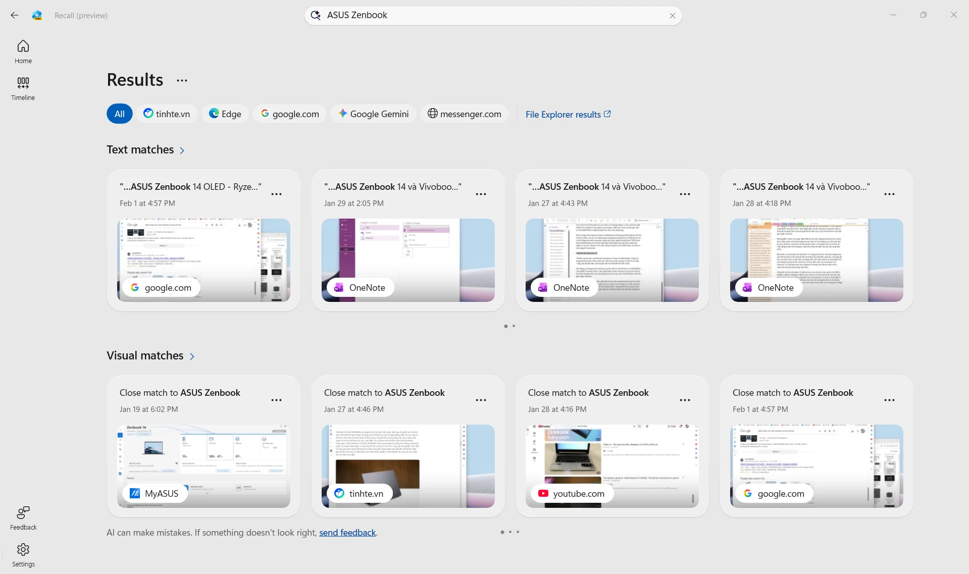Open options for youtube.com visual match card

click(x=685, y=400)
